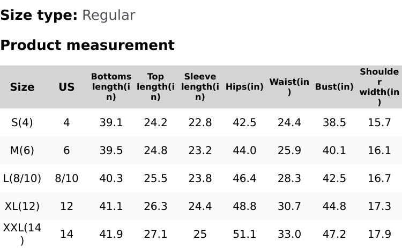The height and width of the screenshot is (248, 402).
Task: Click the 38.5 bust value cell
Action: click(334, 122)
